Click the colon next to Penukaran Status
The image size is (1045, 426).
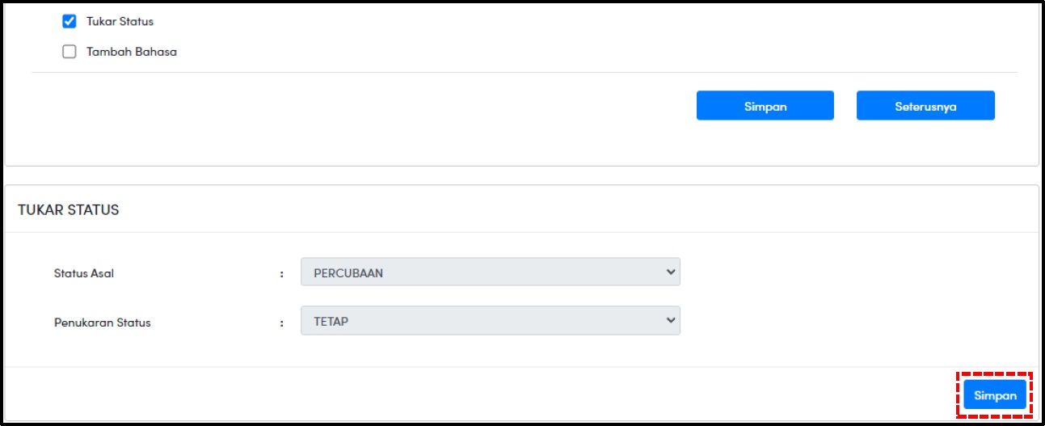[282, 323]
